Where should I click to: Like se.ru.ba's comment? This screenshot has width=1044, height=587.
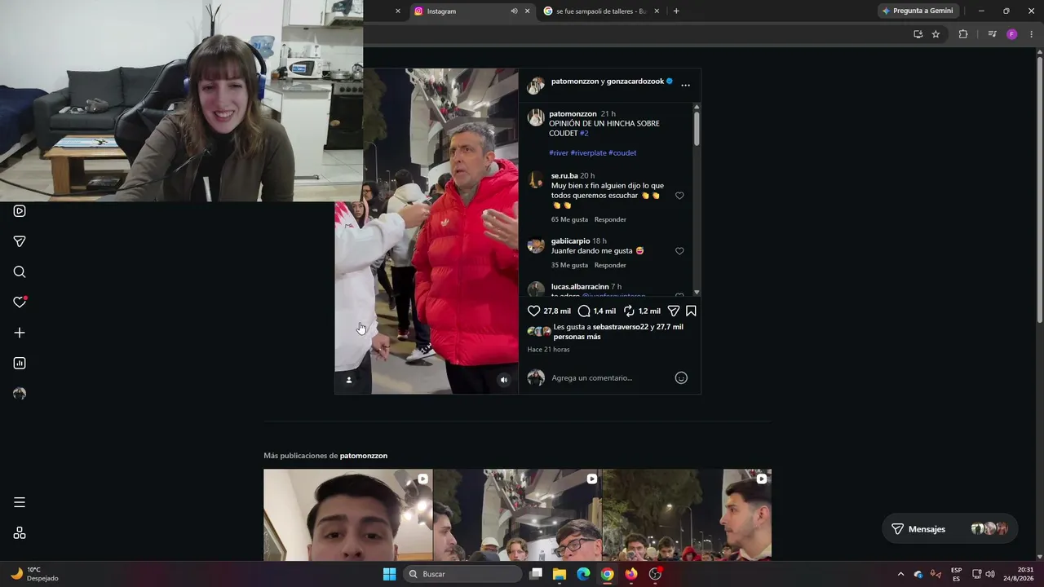pyautogui.click(x=679, y=196)
